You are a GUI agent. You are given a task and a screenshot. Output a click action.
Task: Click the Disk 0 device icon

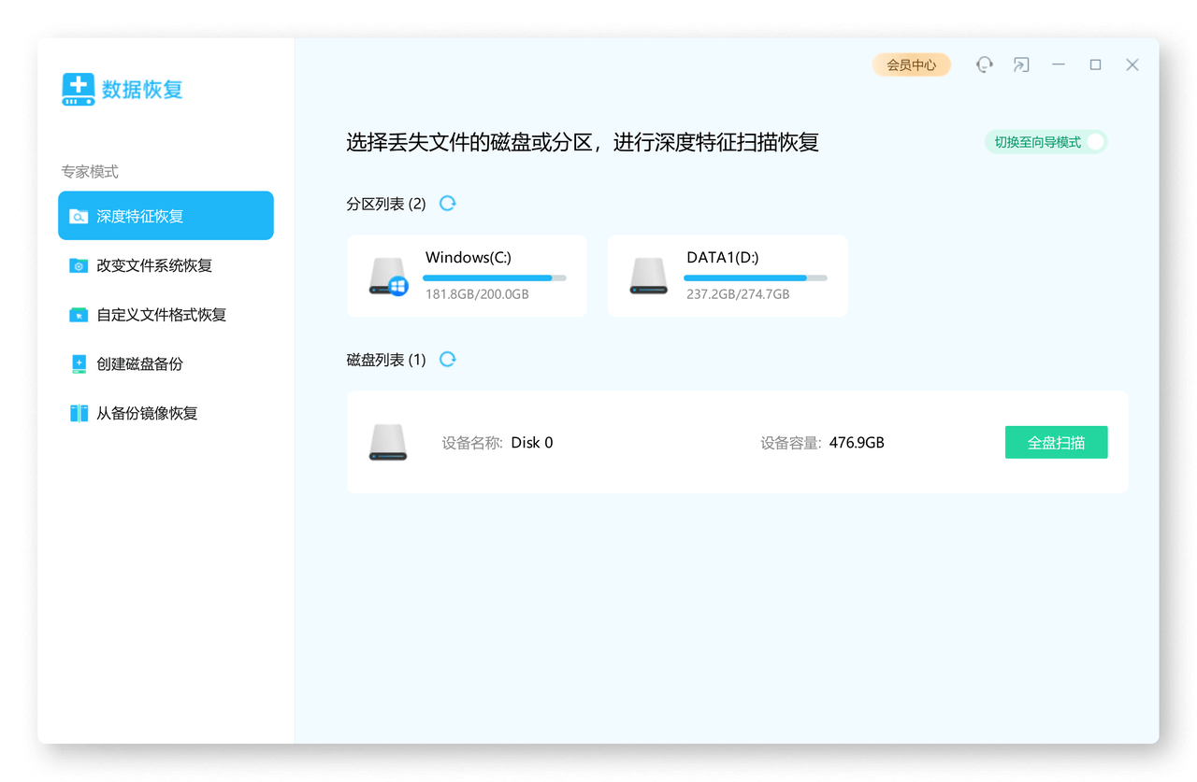click(x=388, y=443)
